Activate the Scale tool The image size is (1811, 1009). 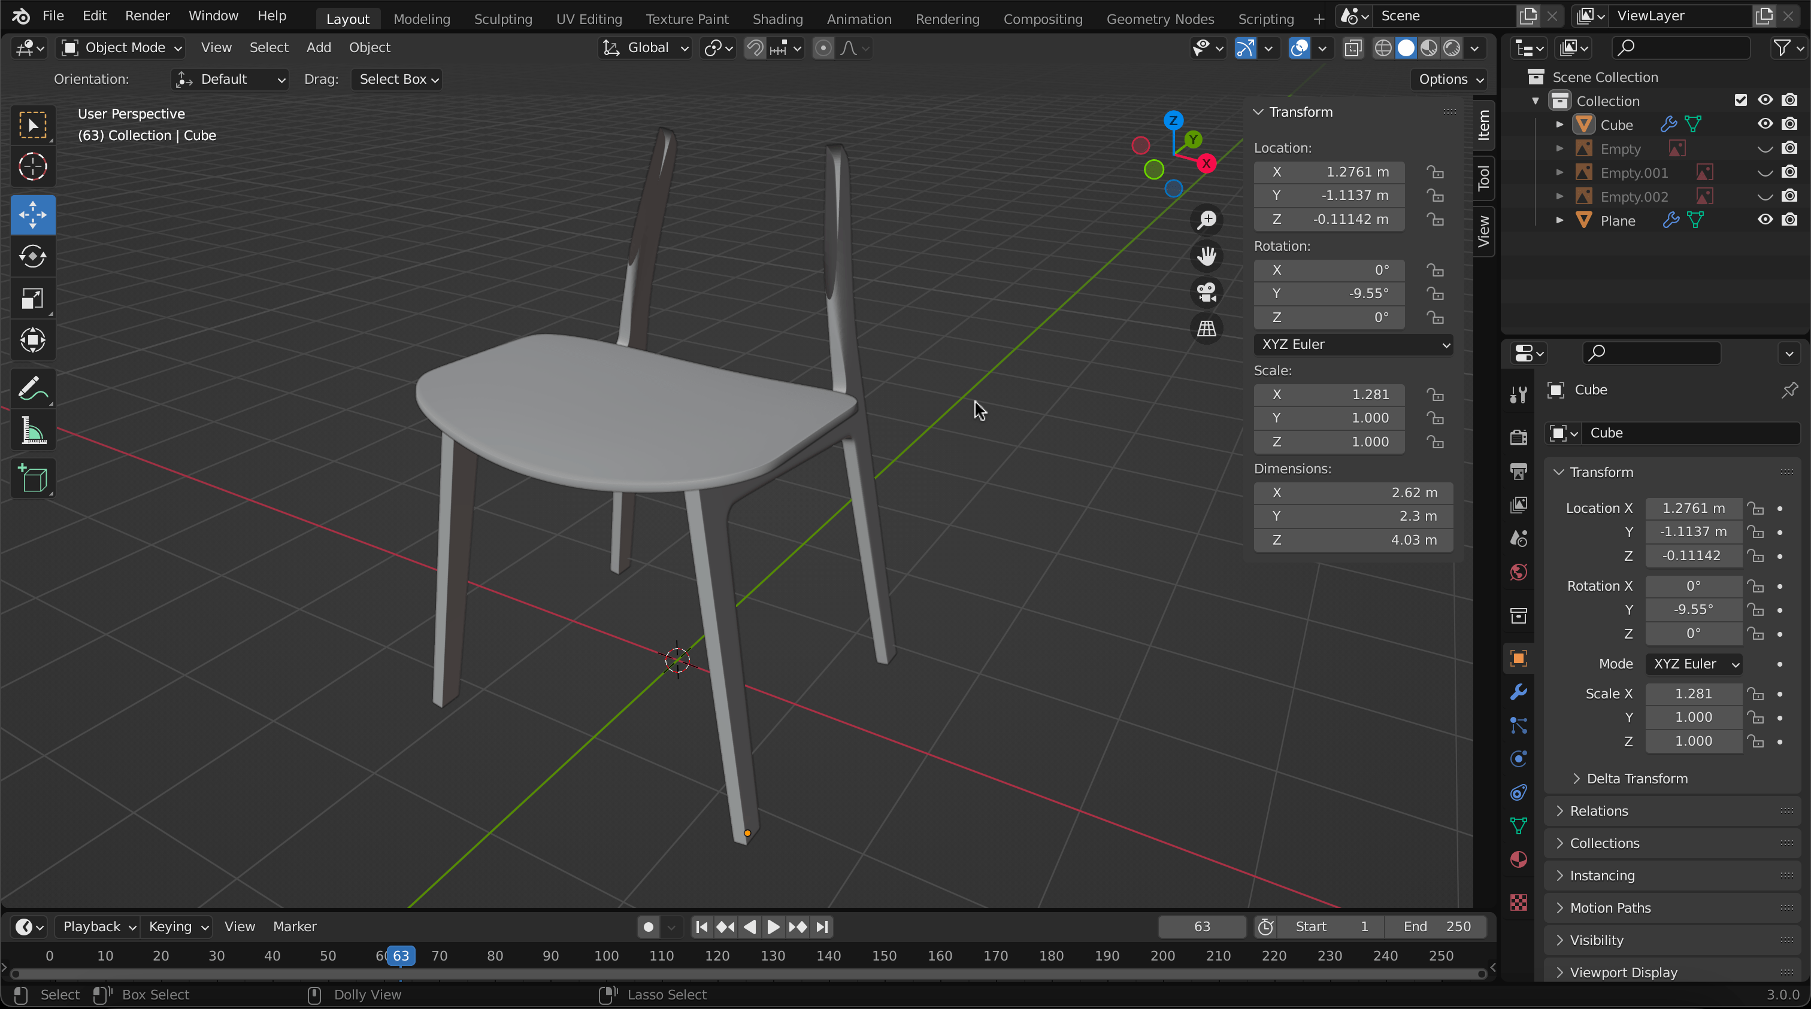click(32, 299)
